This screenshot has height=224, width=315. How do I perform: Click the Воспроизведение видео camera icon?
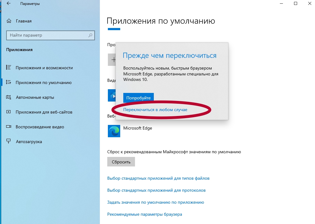click(9, 127)
